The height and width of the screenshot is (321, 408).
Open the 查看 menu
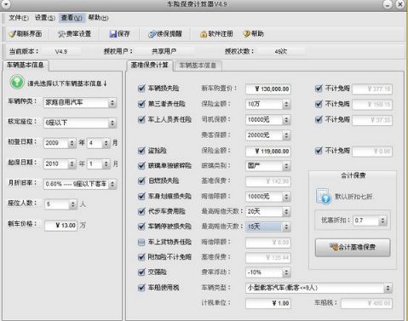click(x=72, y=18)
